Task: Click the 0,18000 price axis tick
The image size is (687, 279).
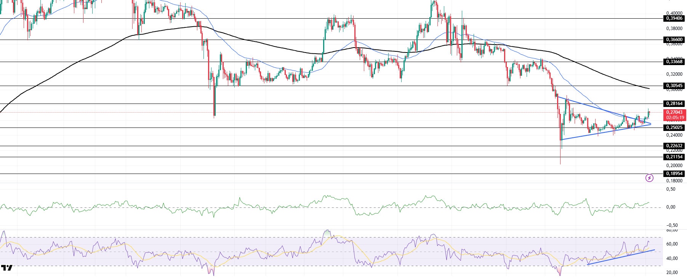Action: tap(674, 181)
